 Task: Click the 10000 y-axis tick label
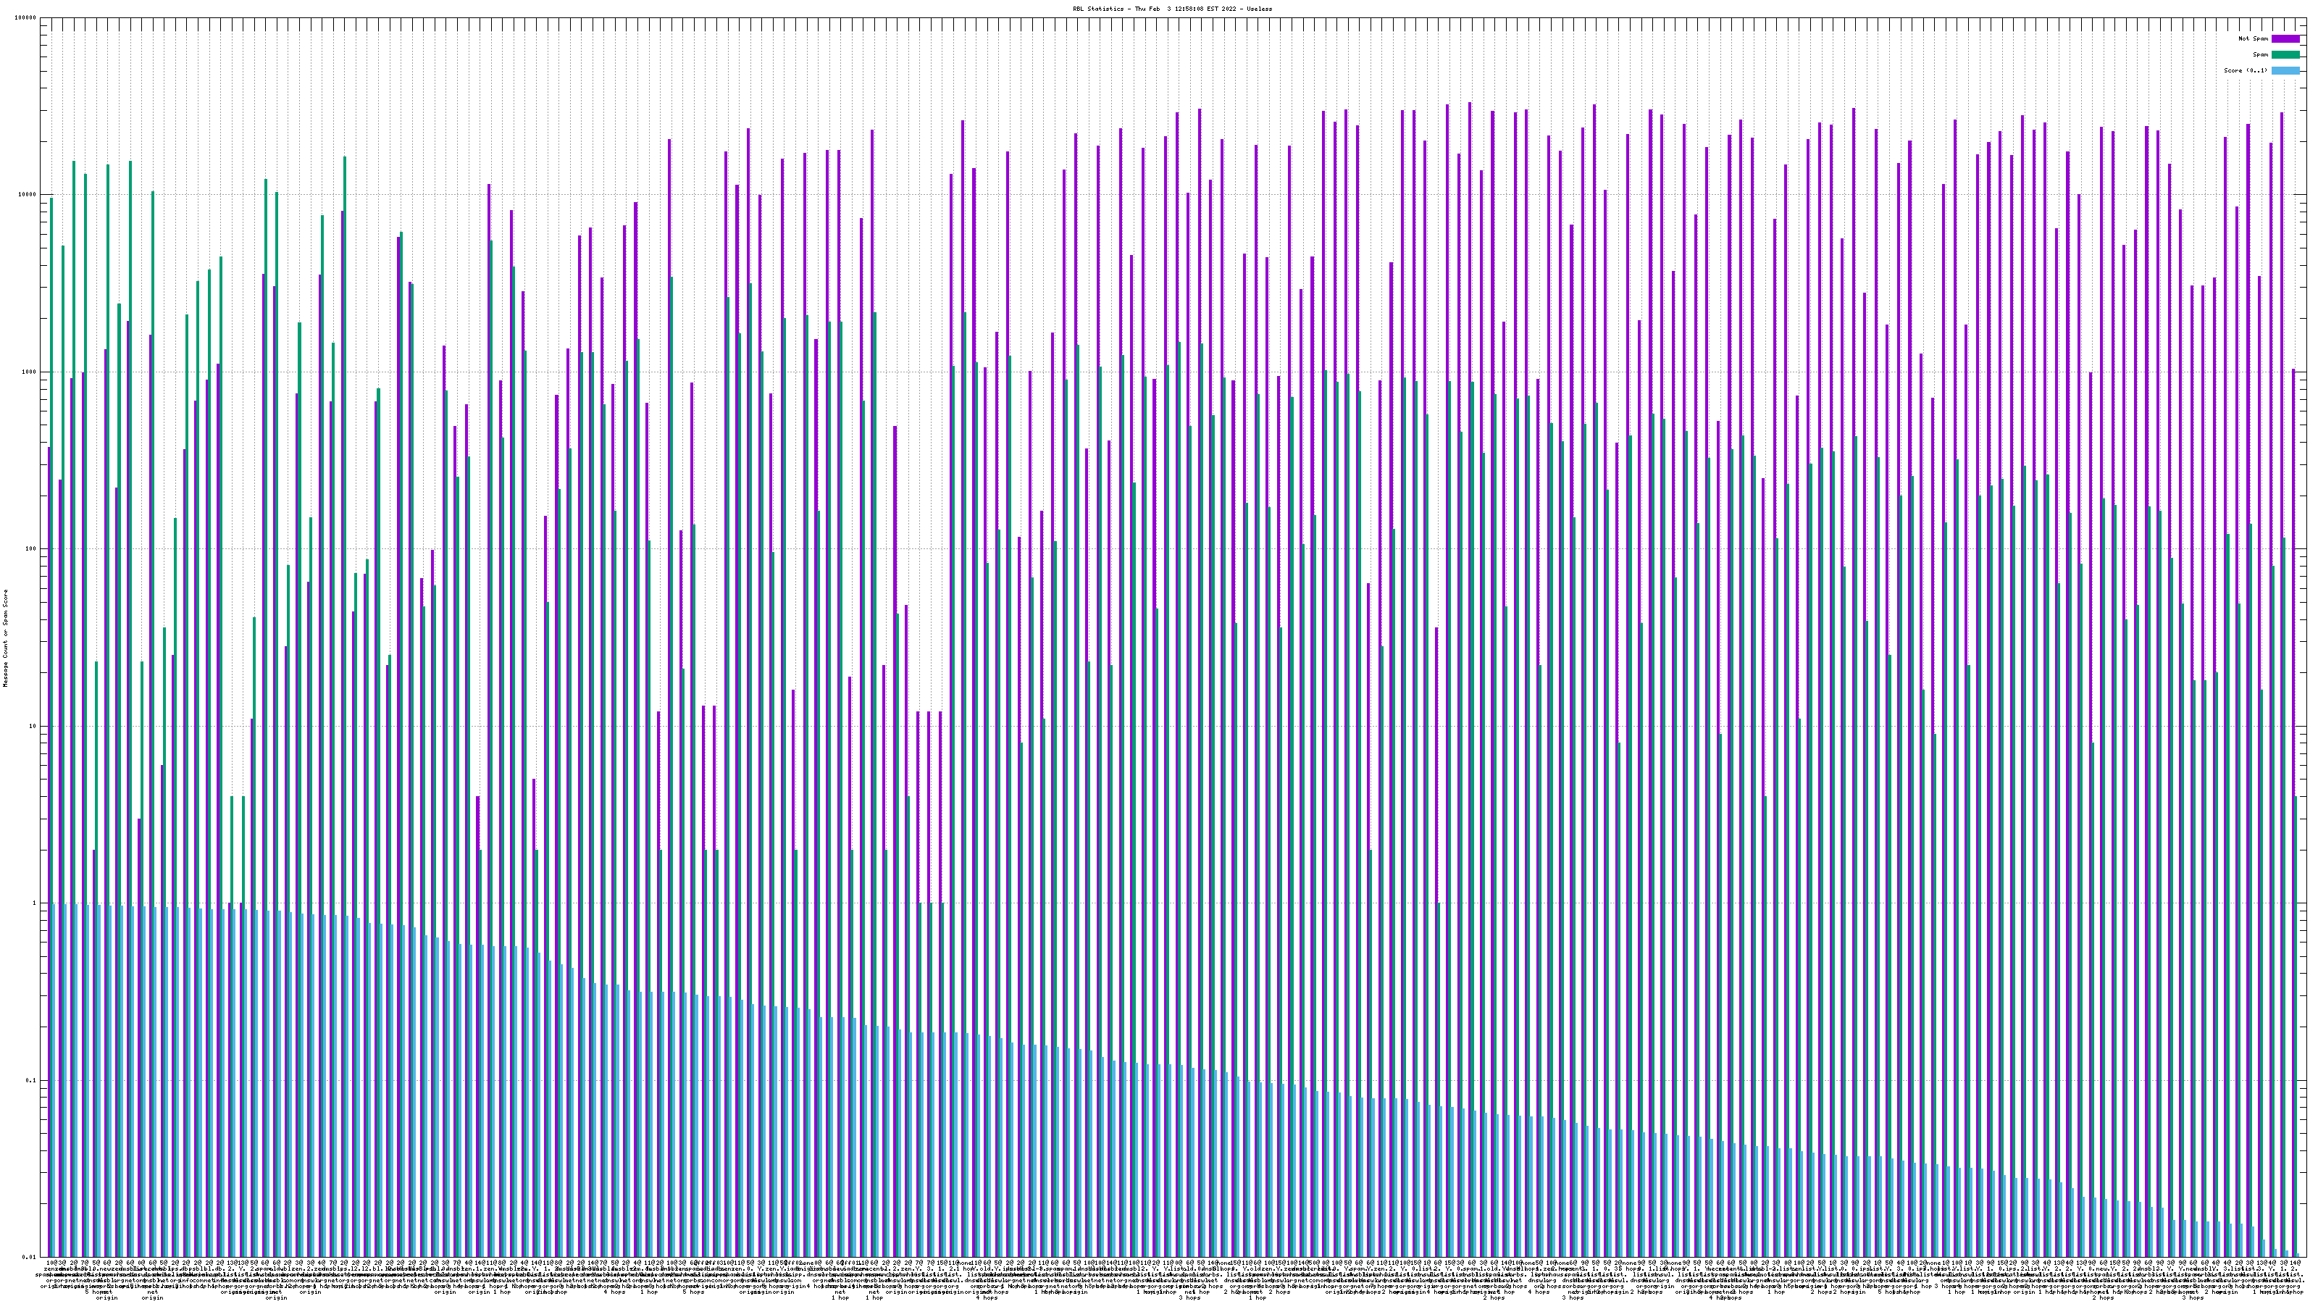pos(28,194)
